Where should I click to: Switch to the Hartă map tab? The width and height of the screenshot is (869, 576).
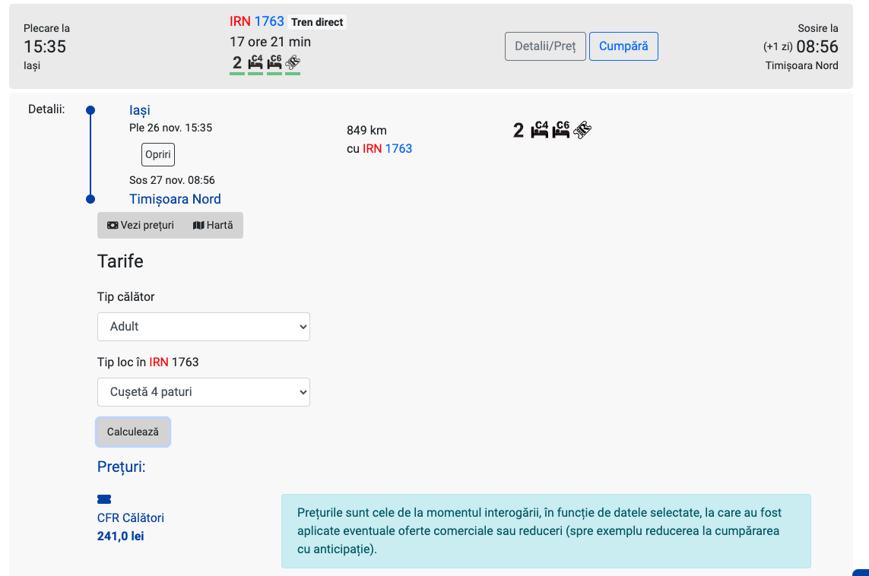pos(213,226)
